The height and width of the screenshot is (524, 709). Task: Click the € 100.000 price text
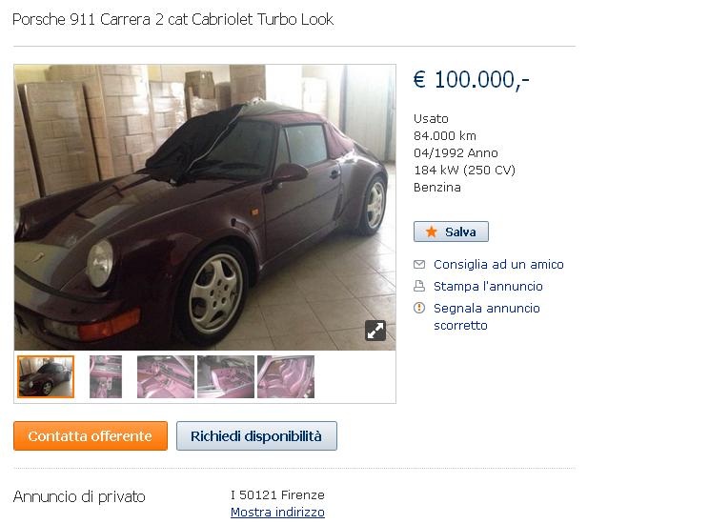click(471, 80)
